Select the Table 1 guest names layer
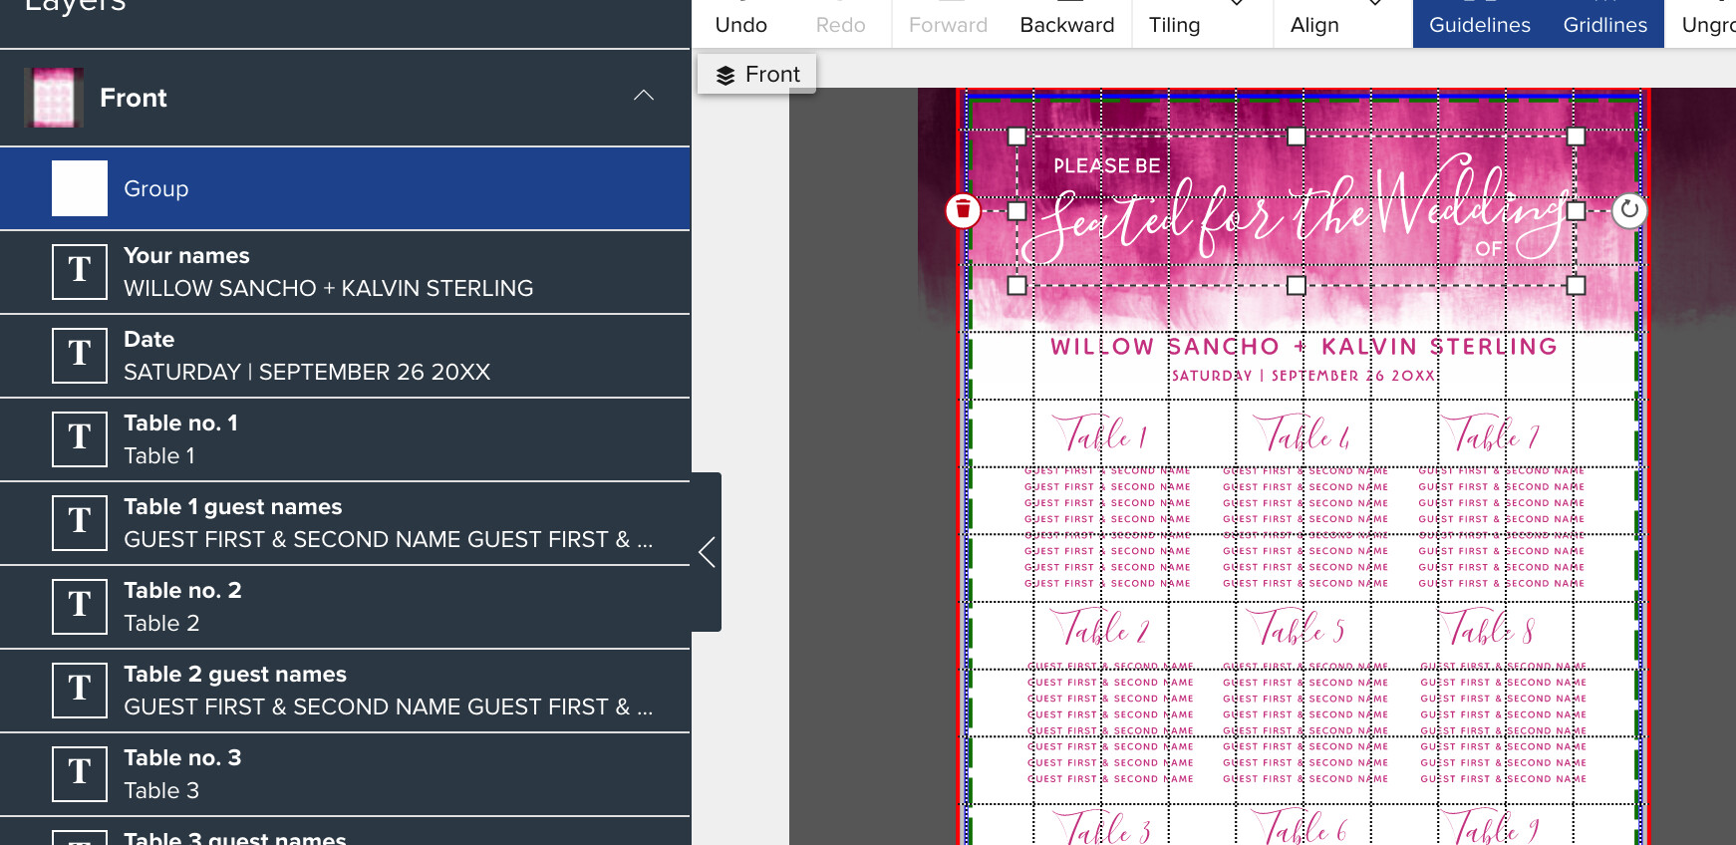 click(345, 523)
